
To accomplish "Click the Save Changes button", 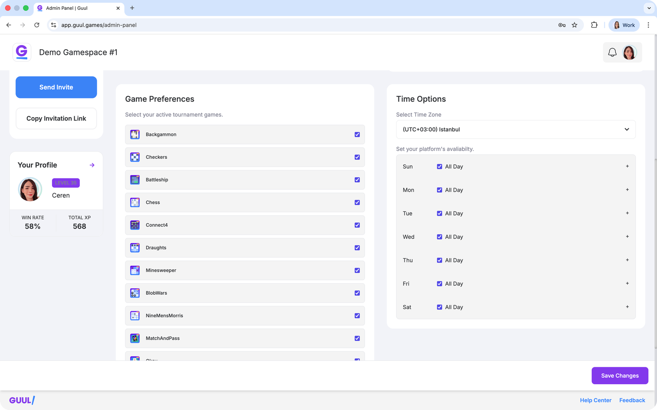I will [619, 376].
